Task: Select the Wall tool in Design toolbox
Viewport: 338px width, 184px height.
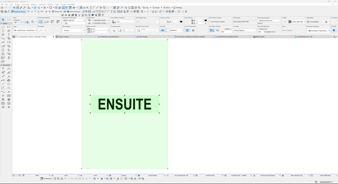Action: (3, 27)
